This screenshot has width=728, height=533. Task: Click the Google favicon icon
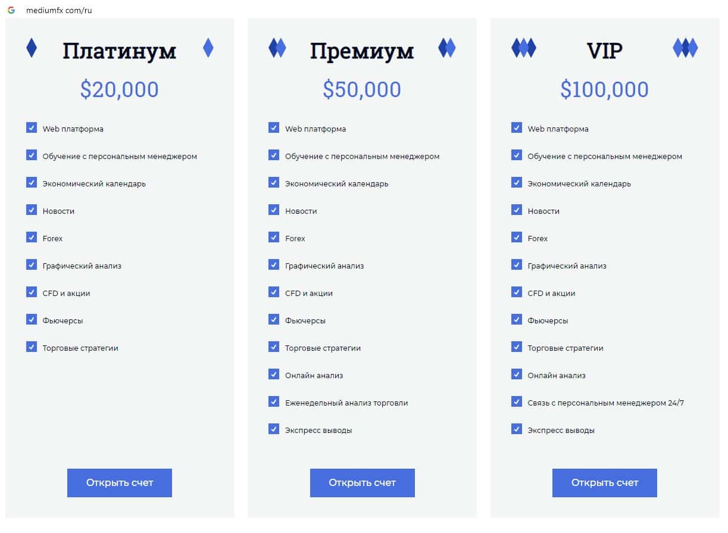tap(11, 10)
